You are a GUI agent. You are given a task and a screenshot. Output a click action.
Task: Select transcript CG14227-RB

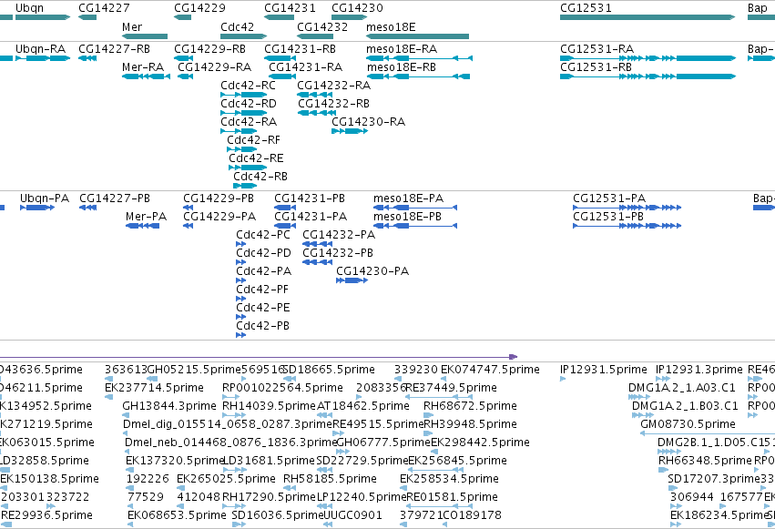click(x=114, y=49)
